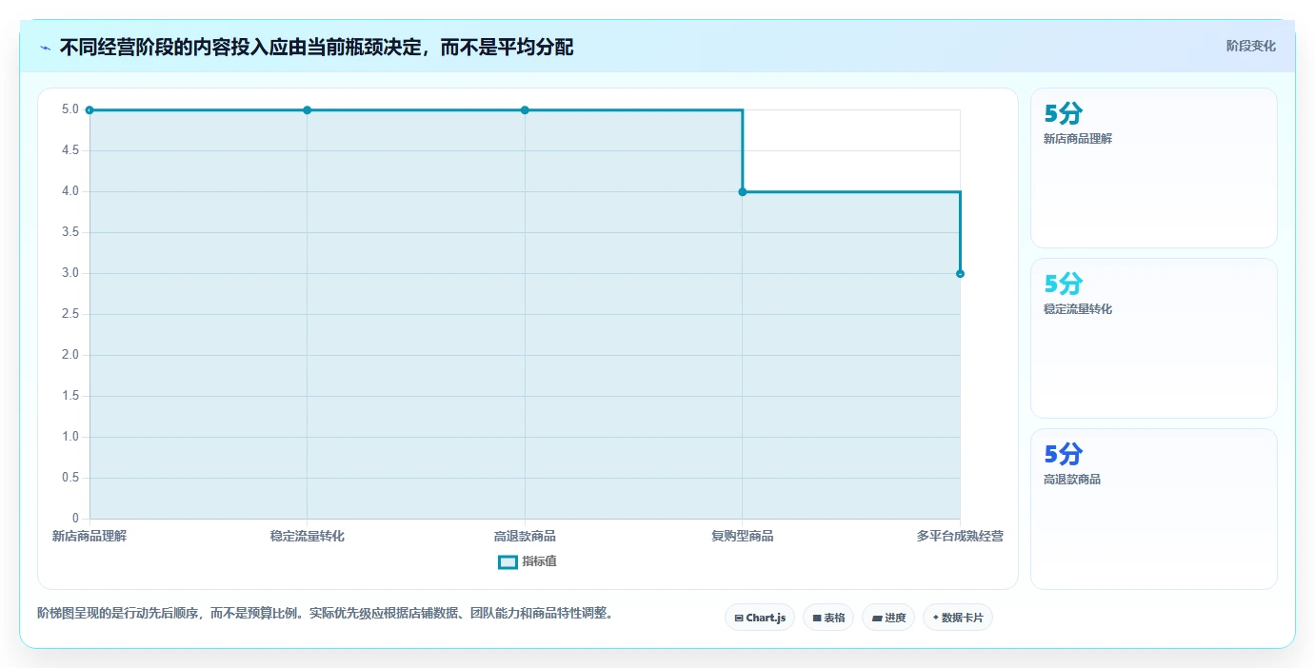Click the x-axis label 高退款商品

click(525, 537)
